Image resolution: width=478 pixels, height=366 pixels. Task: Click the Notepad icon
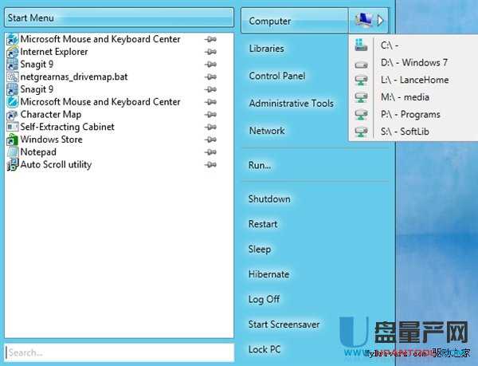tap(12, 152)
